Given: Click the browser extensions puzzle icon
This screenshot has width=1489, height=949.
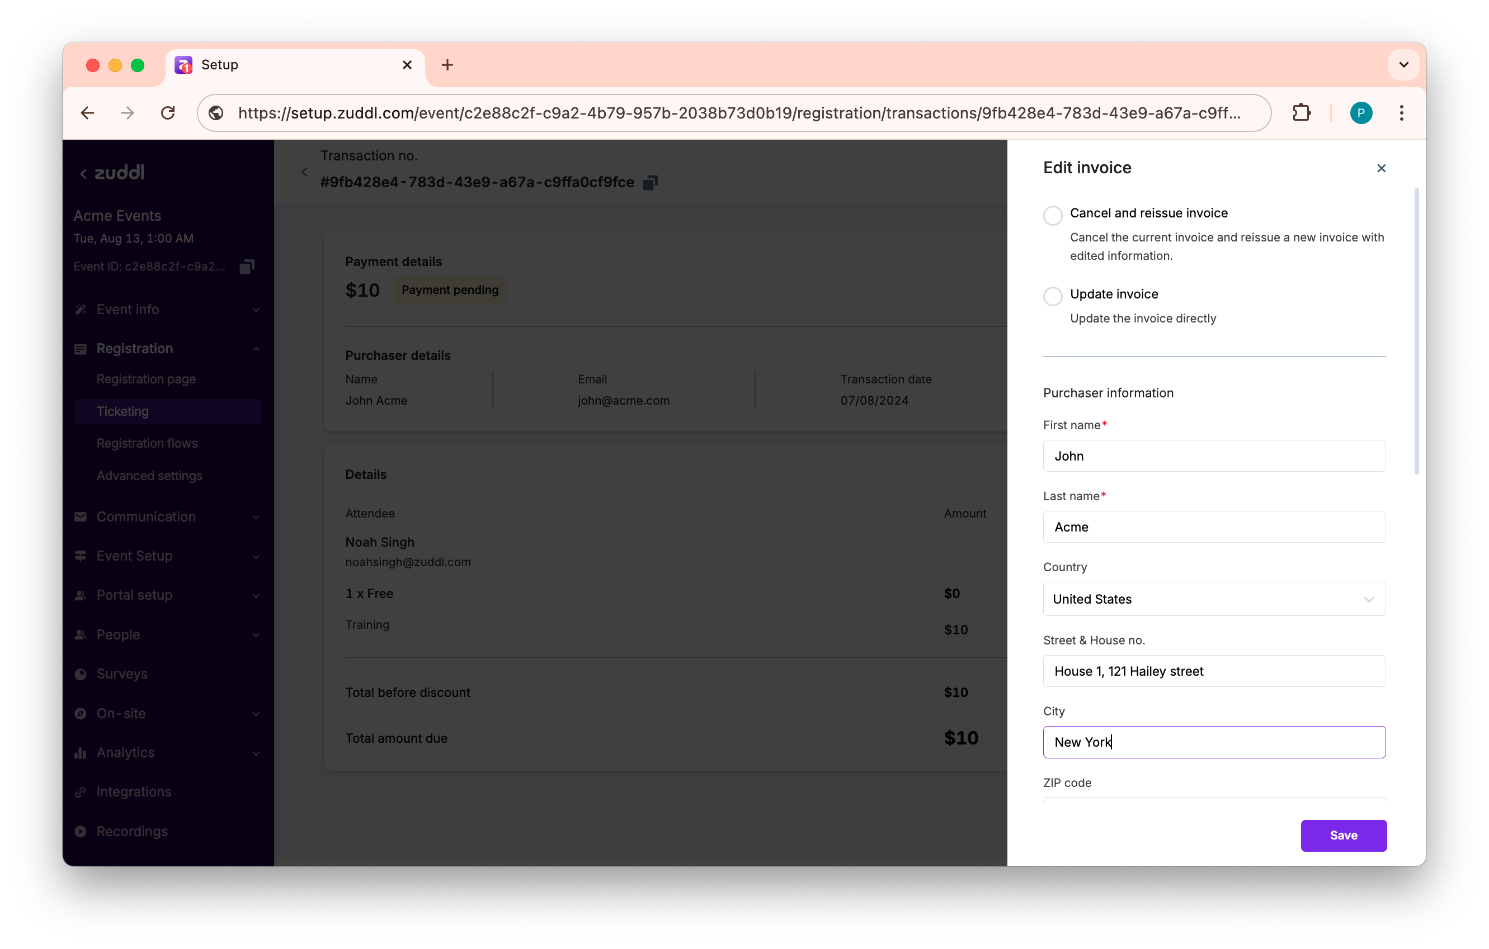Looking at the screenshot, I should [1301, 112].
